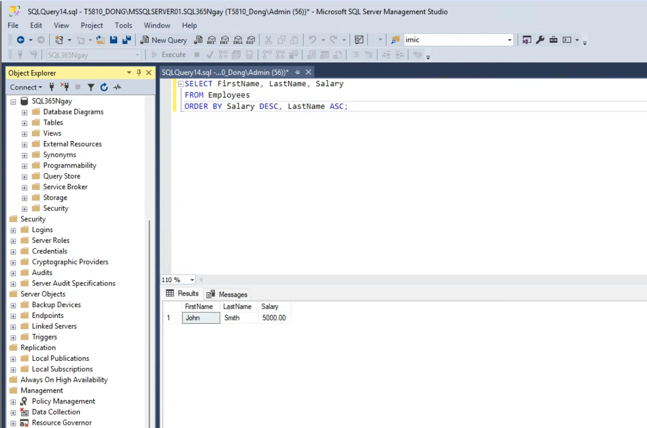Image resolution: width=647 pixels, height=428 pixels.
Task: Open the File menu
Action: tap(13, 25)
